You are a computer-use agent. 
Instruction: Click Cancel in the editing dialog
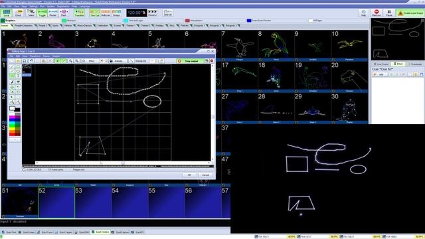tap(206, 175)
